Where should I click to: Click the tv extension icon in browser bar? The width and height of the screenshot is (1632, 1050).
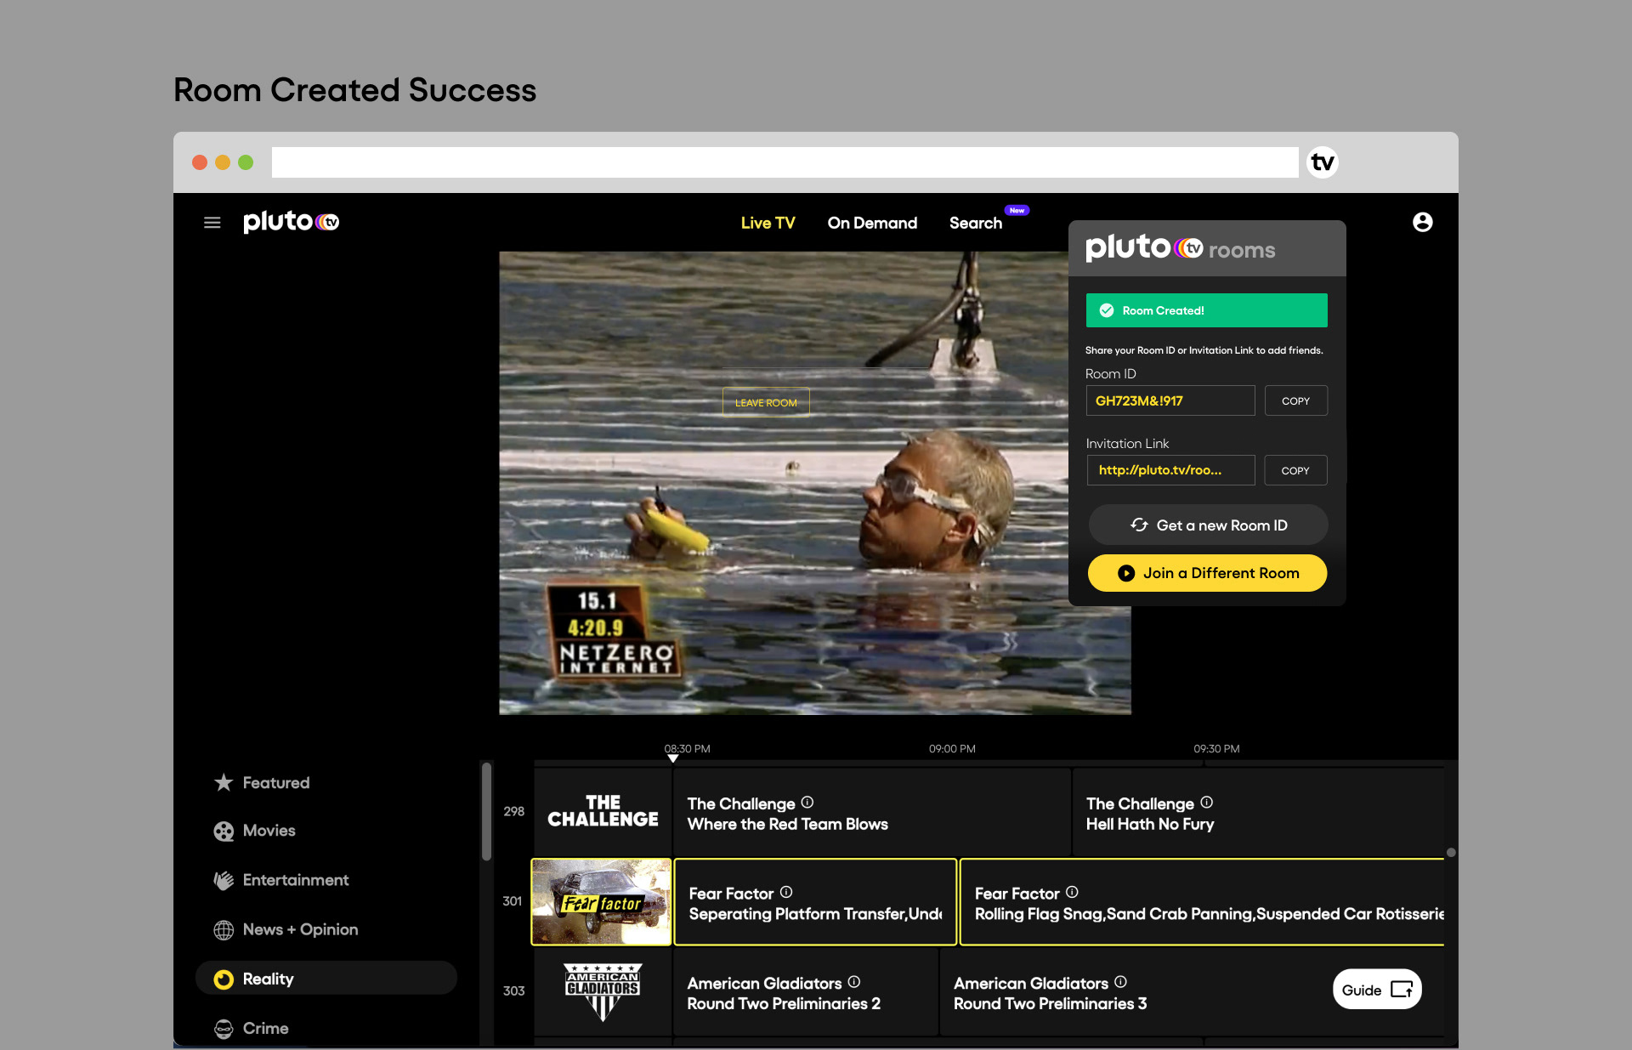tap(1322, 162)
